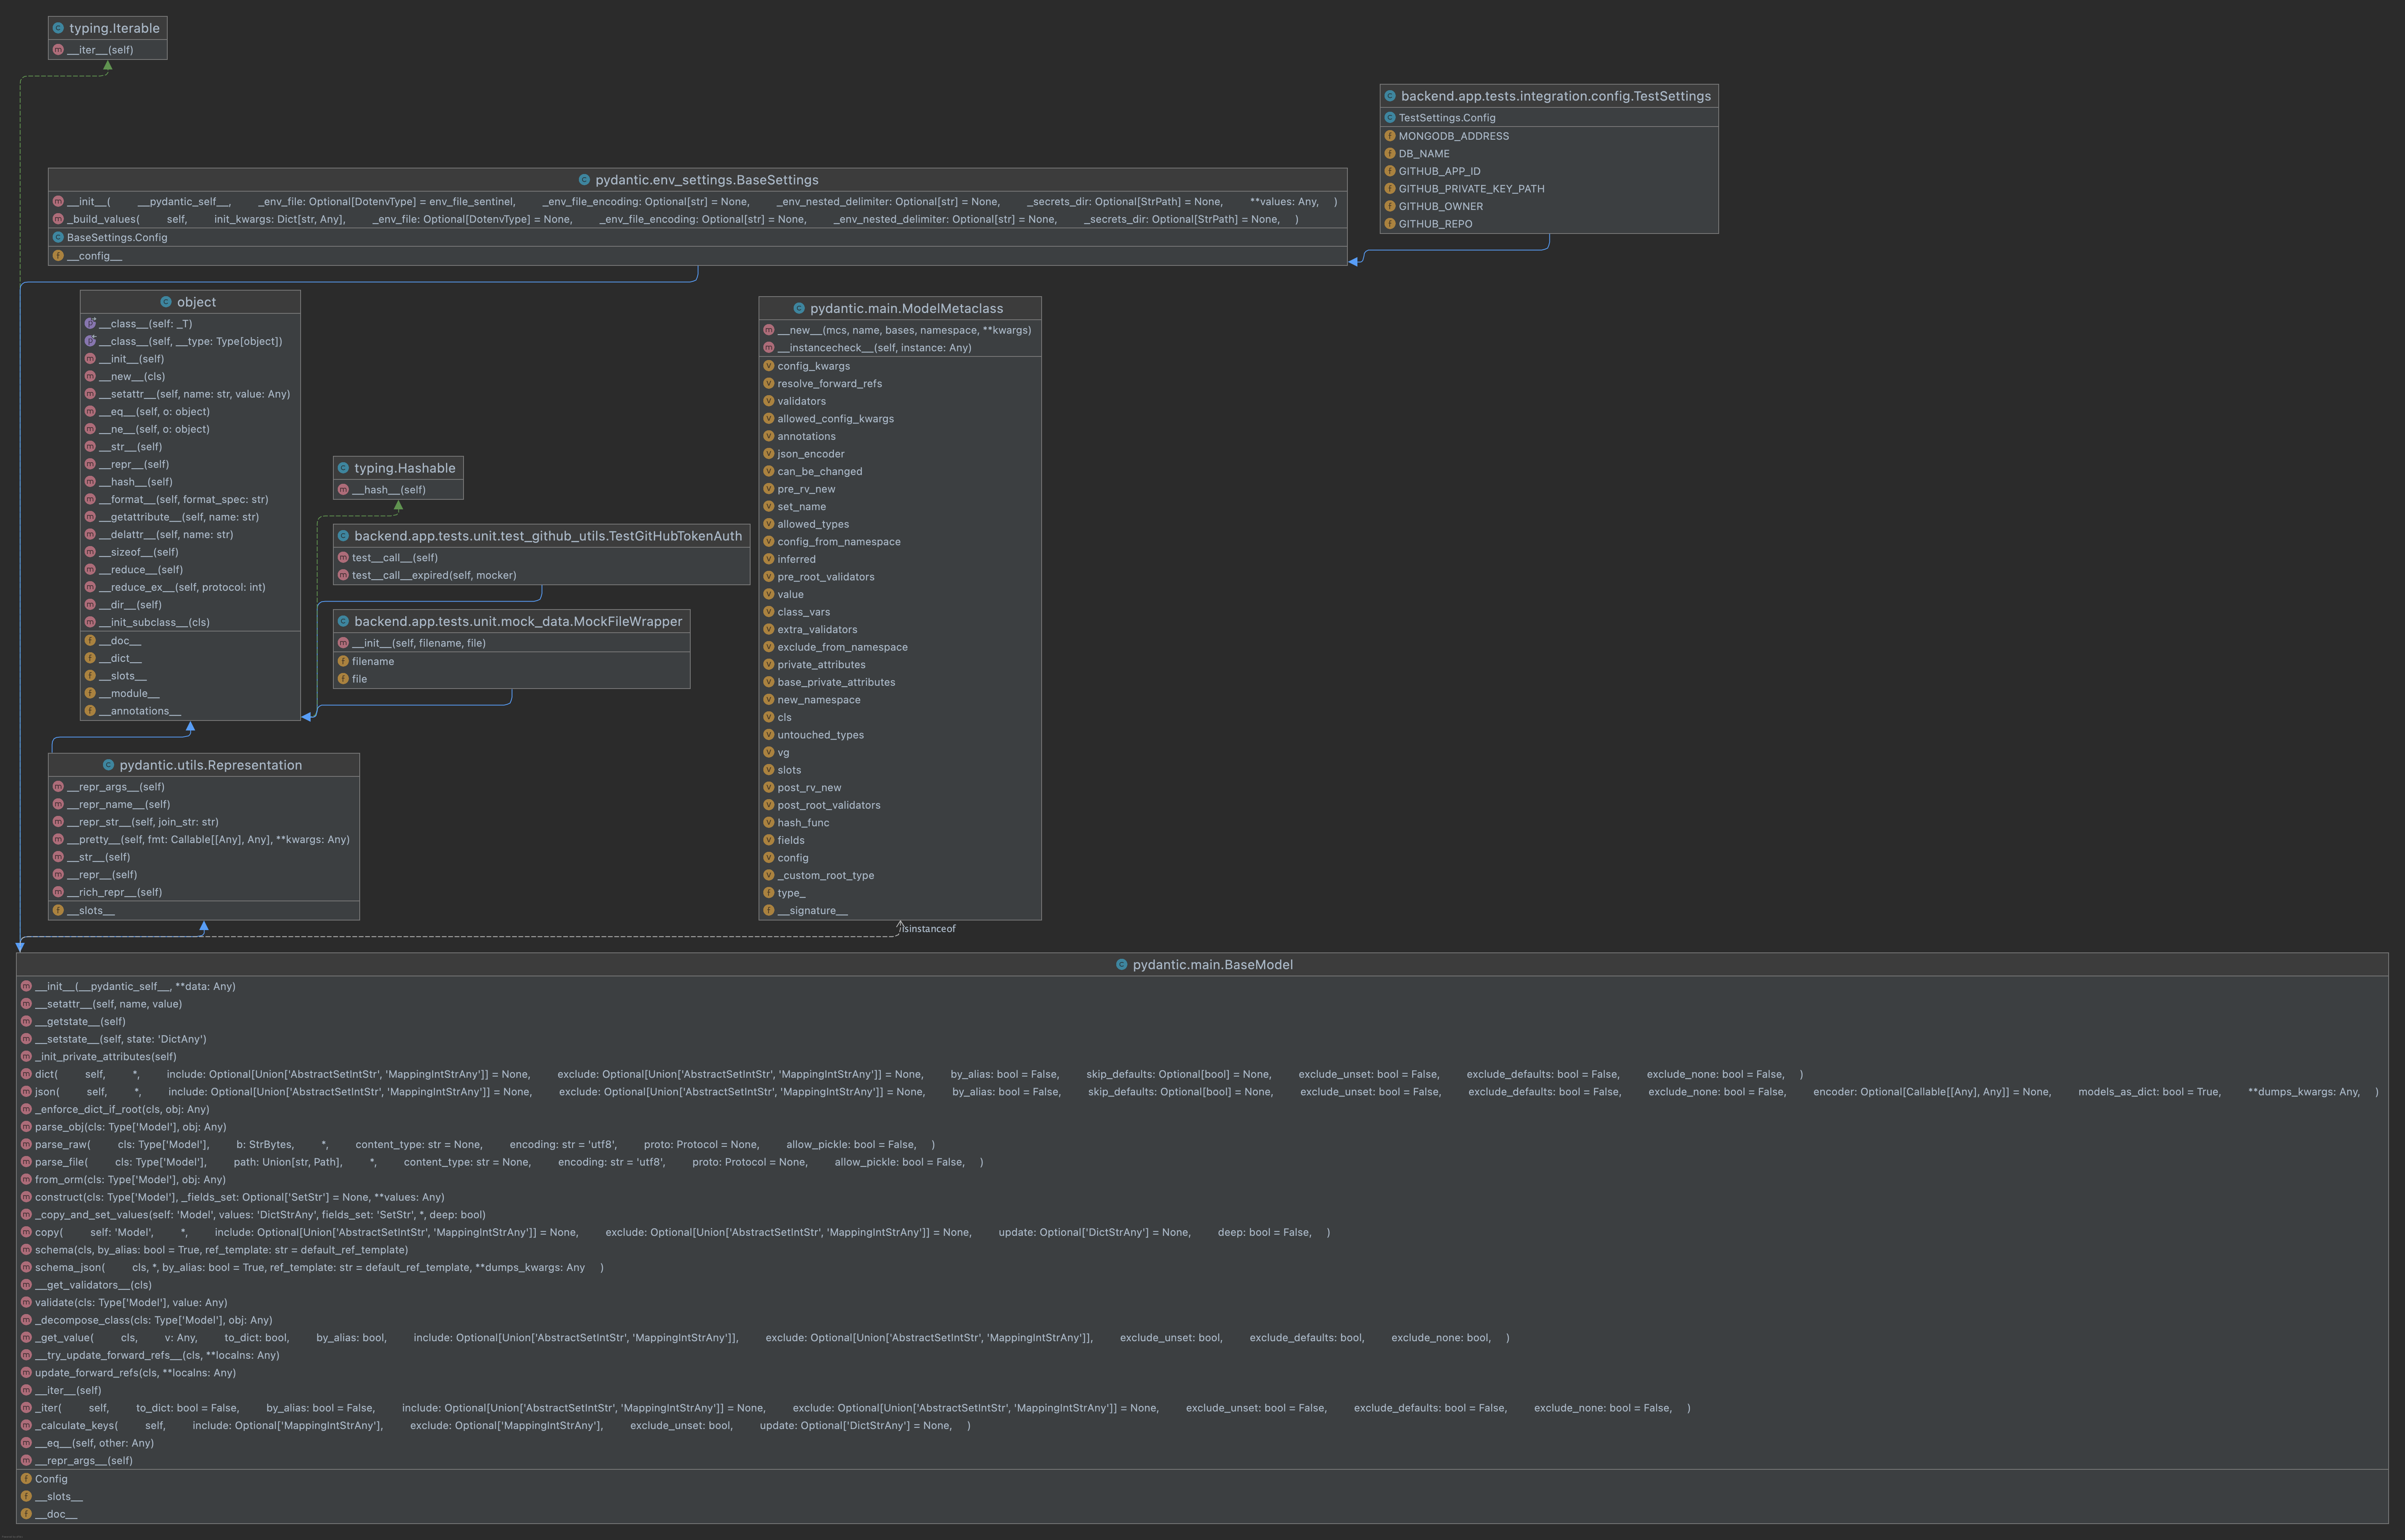
Task: Select the from_orm method in BaseModel
Action: pos(131,1180)
